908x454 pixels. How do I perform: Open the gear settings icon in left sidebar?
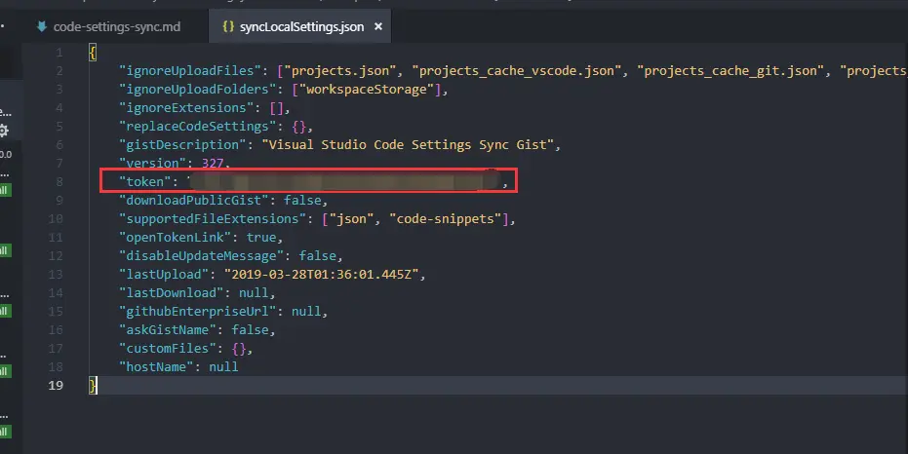pyautogui.click(x=4, y=131)
